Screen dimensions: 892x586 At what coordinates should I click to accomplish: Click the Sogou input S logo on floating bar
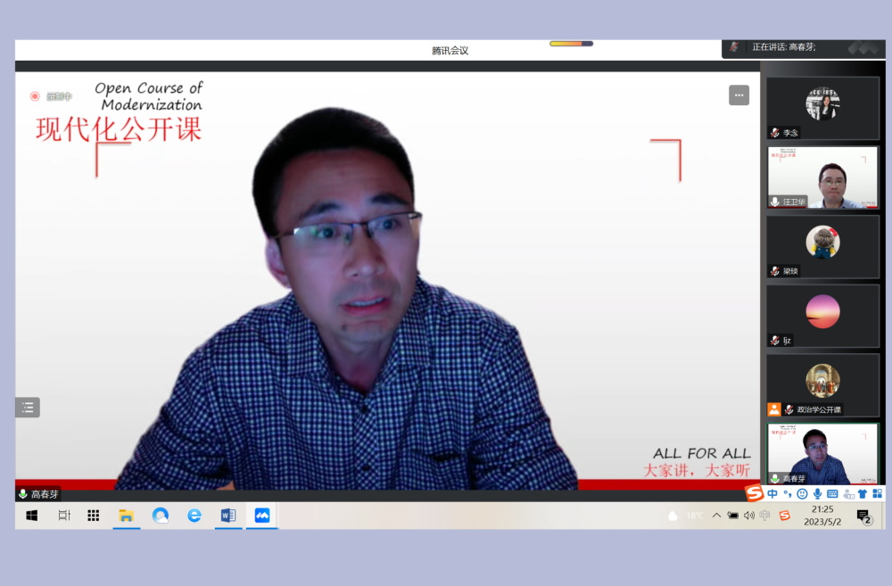click(x=755, y=493)
